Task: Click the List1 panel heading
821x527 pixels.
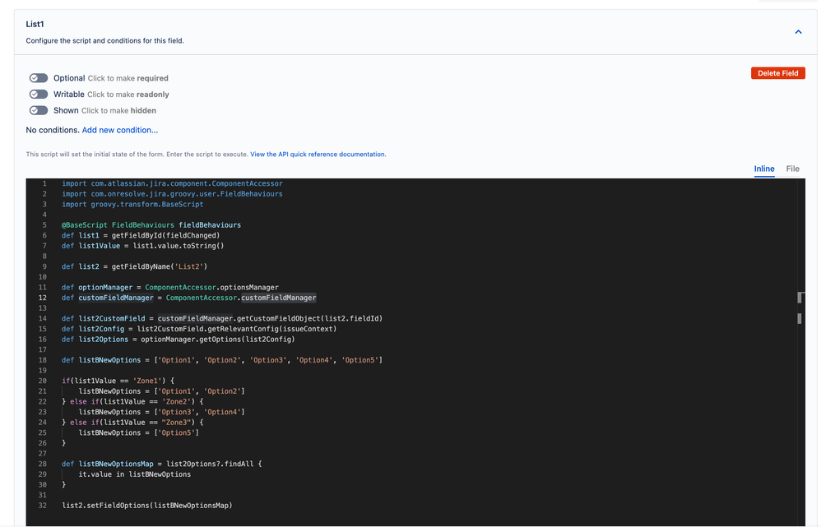Action: click(35, 24)
